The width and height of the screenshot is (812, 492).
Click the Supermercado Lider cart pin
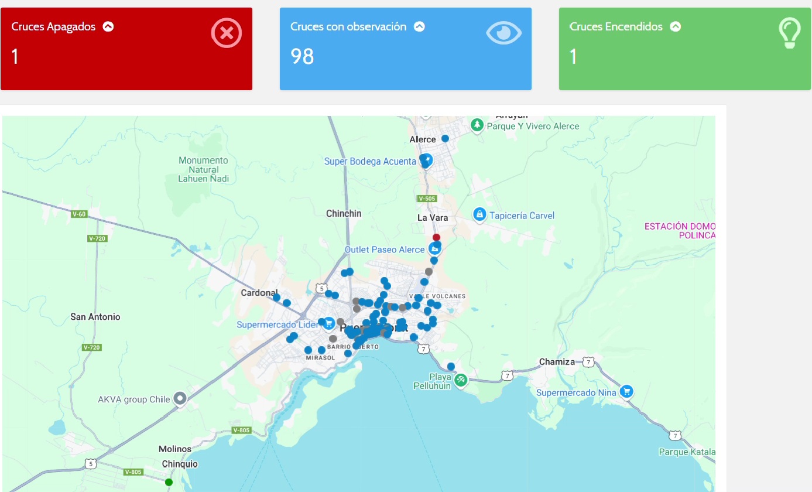point(328,323)
